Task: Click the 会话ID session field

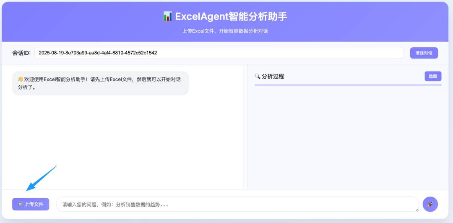Action: (219, 53)
